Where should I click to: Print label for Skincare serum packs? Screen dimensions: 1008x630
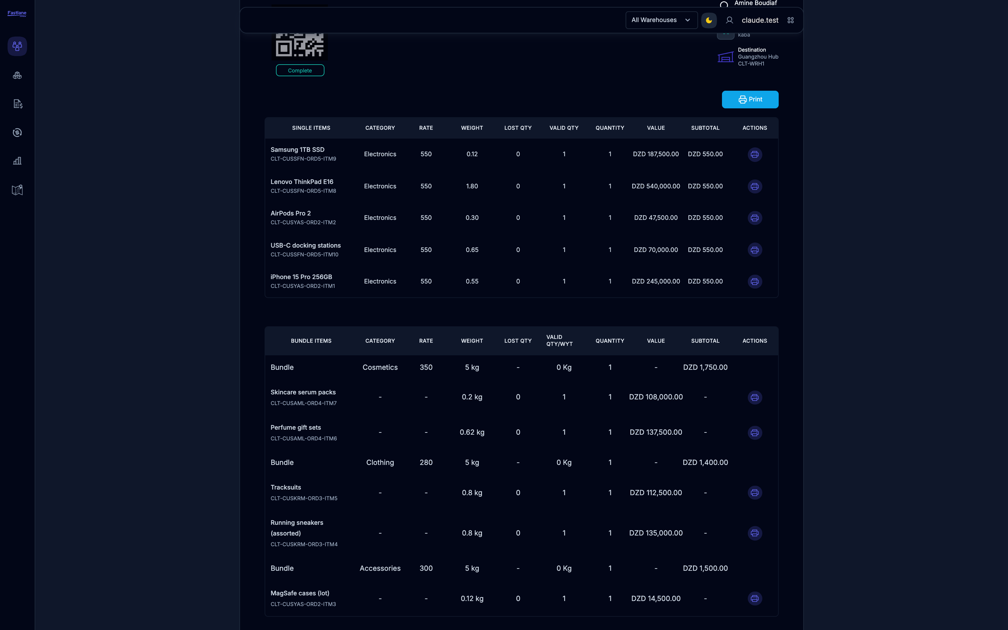(754, 398)
